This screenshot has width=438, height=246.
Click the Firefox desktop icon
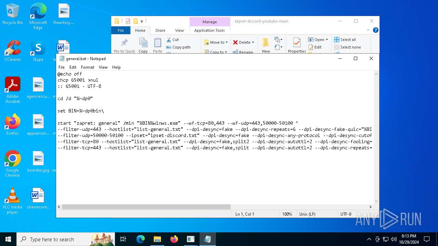[13, 125]
